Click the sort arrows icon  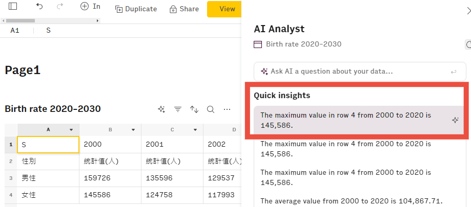194,109
